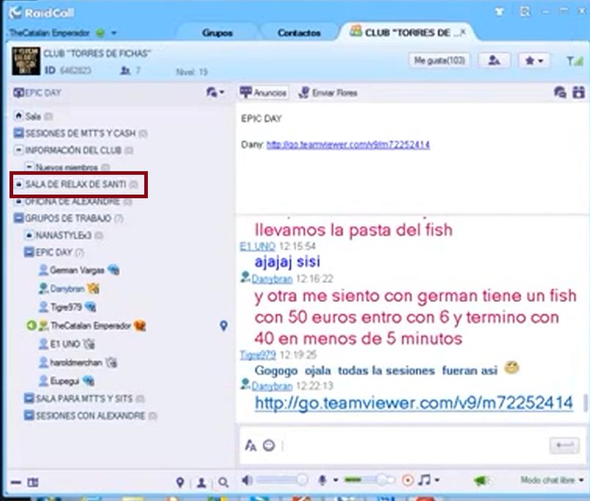
Task: Mute the microphone icon
Action: click(322, 480)
